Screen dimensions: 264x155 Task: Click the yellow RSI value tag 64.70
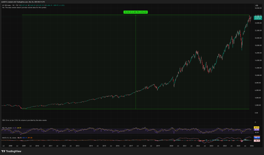257,127
